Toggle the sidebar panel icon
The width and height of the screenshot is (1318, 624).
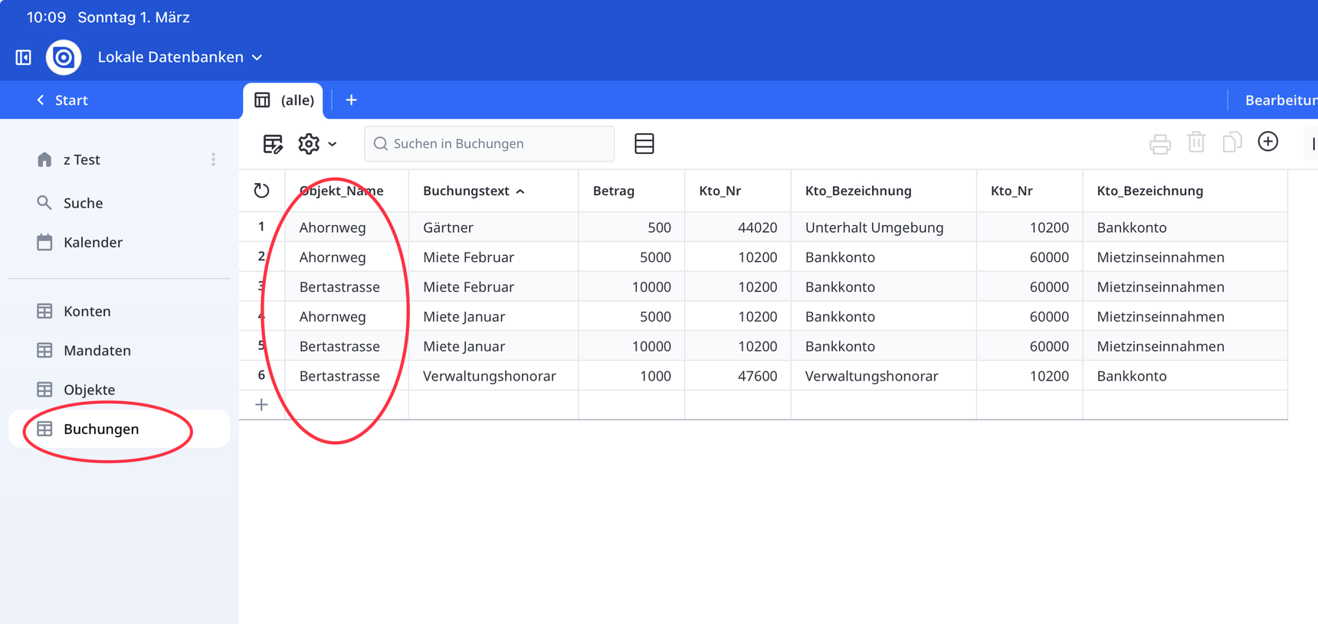(24, 57)
